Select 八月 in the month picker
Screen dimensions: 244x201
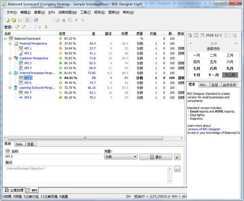coord(213,68)
